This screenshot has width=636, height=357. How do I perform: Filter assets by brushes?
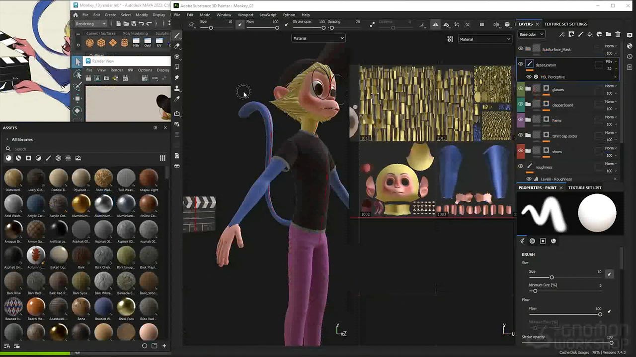pos(48,158)
